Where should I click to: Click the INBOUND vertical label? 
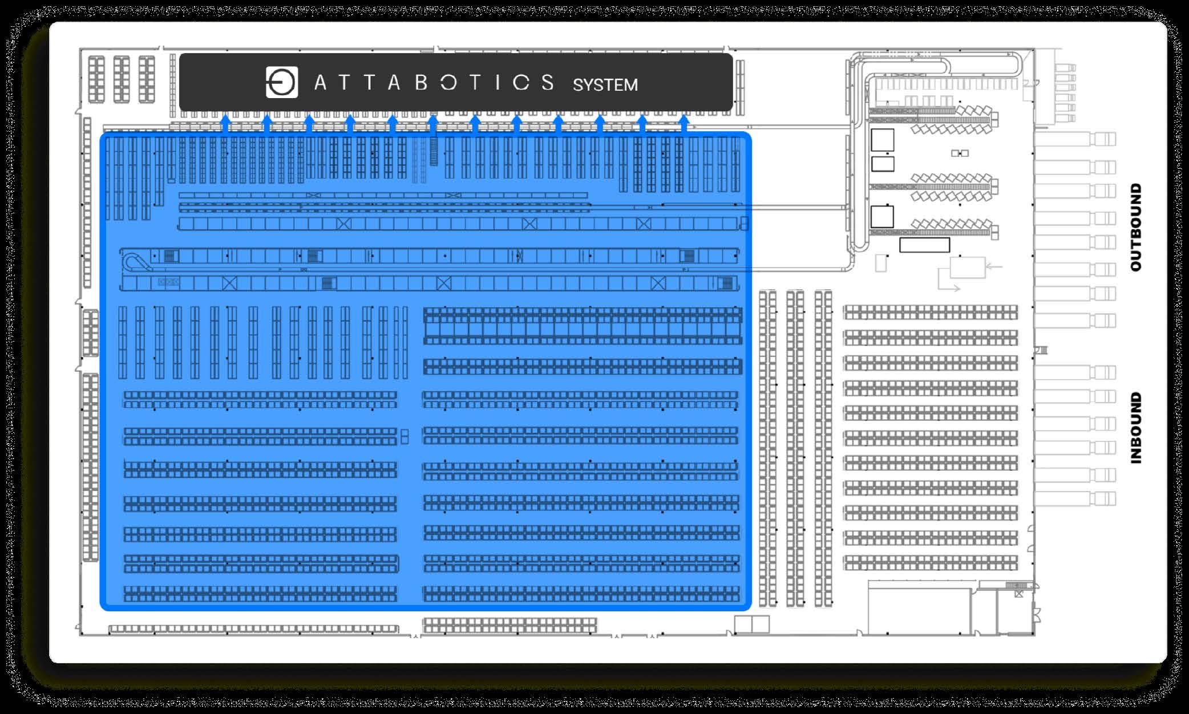[x=1136, y=427]
